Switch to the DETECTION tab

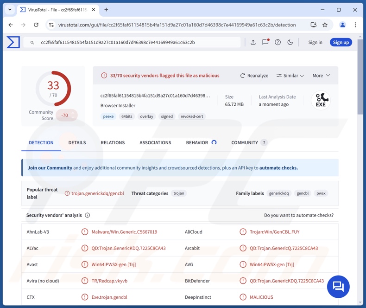41,142
